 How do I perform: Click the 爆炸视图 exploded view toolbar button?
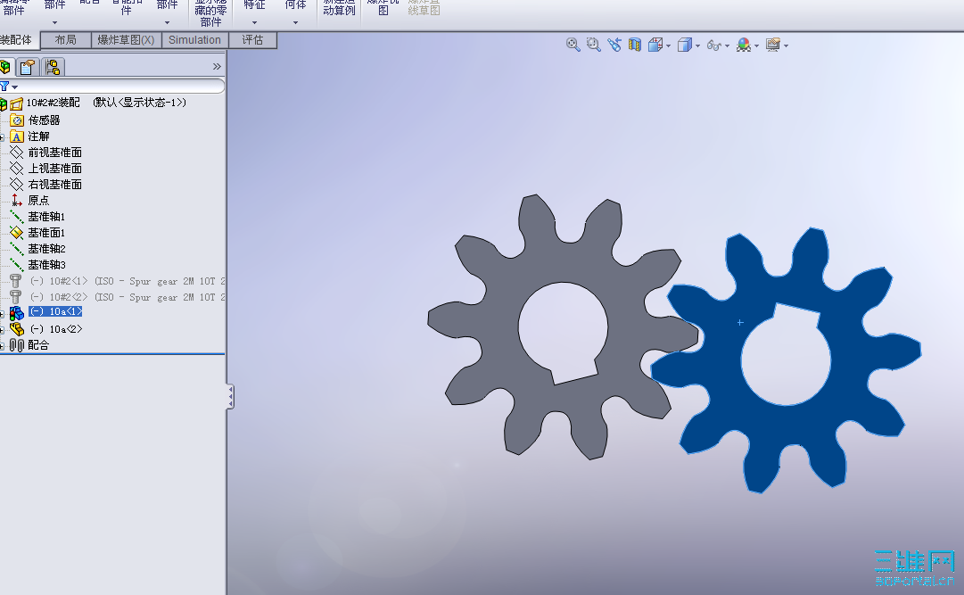[x=383, y=7]
